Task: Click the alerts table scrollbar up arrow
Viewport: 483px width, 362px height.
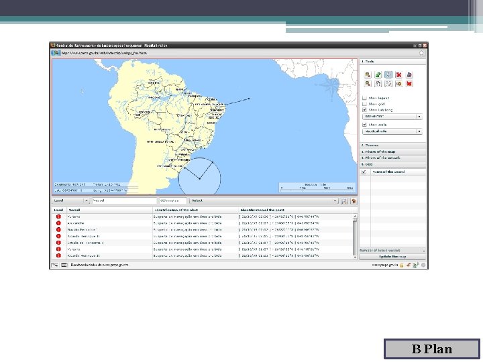Action: pyautogui.click(x=355, y=217)
